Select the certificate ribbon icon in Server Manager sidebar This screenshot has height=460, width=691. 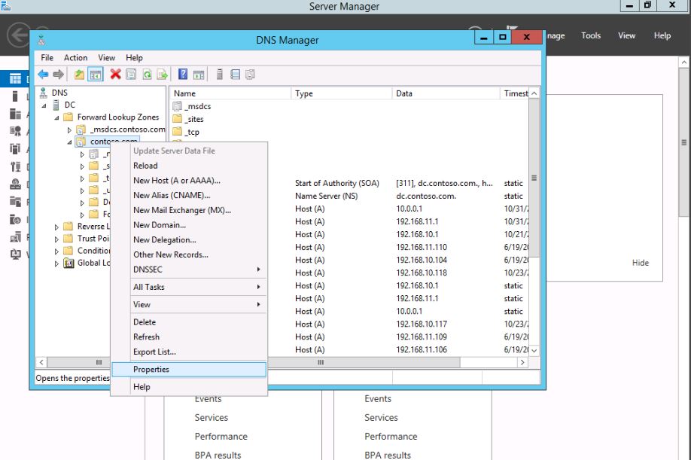[x=15, y=131]
